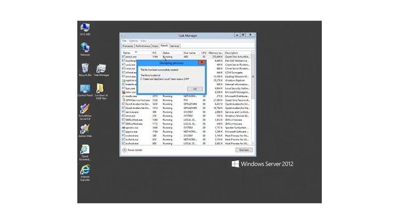
Task: Click the COM Surrogate description text
Action: (234, 73)
